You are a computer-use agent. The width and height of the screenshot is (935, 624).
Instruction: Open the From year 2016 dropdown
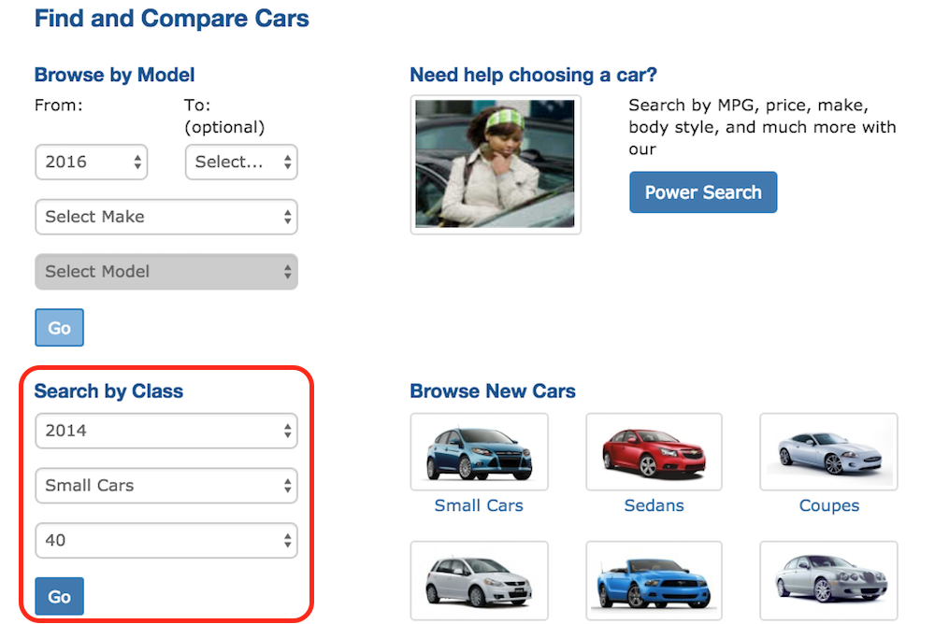[x=92, y=162]
